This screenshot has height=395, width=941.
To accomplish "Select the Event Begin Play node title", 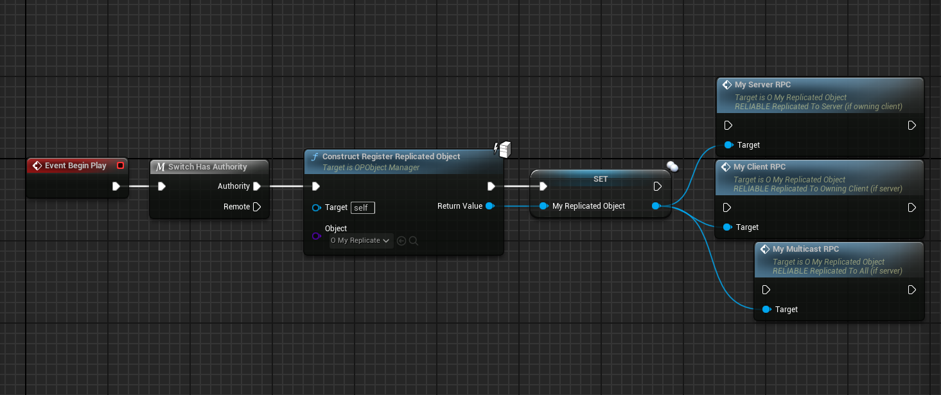I will pos(75,166).
